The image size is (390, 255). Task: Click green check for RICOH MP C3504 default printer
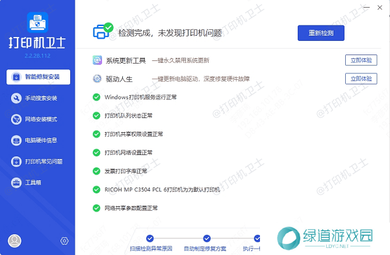click(x=96, y=189)
